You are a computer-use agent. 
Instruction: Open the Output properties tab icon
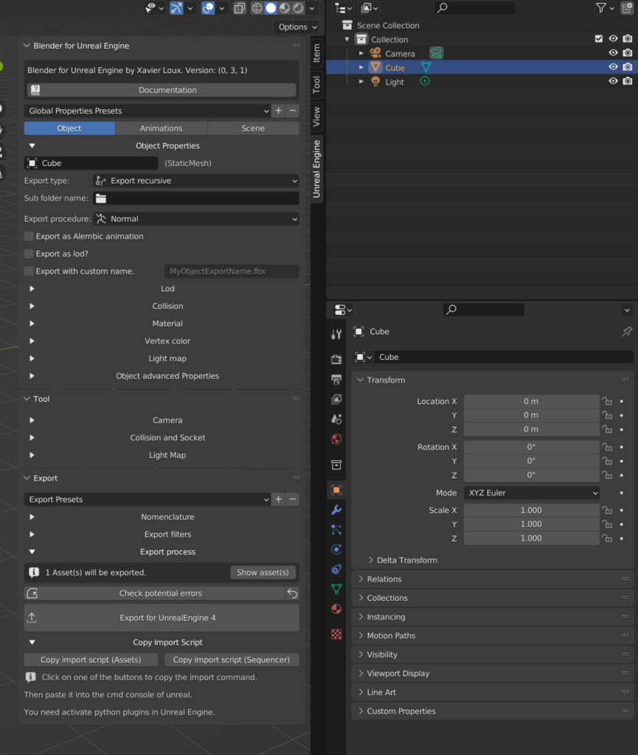[336, 380]
